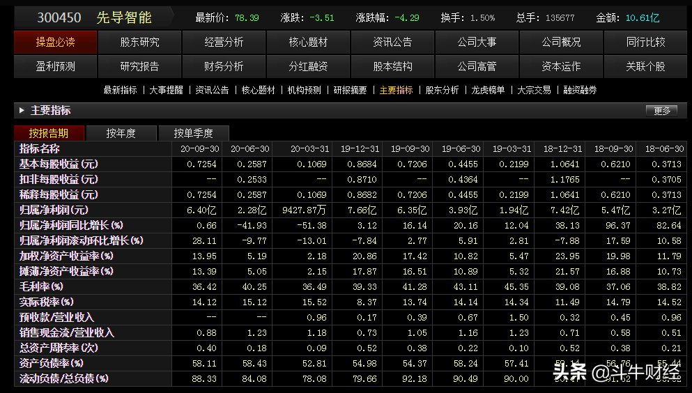Select 销售现金流/营业收入 row label

[67, 332]
